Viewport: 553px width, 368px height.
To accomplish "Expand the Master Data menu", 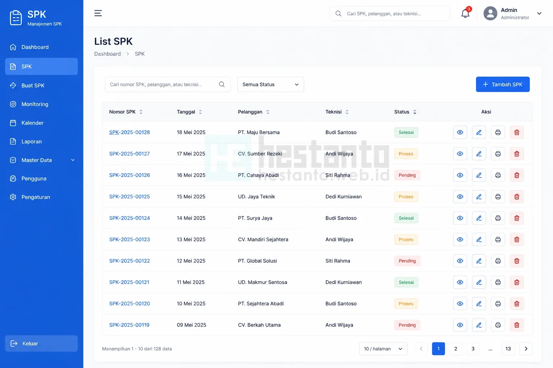I will pos(41,160).
